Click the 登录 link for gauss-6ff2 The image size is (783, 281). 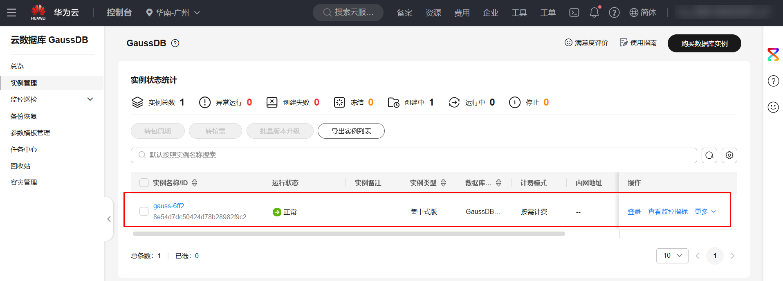(634, 211)
